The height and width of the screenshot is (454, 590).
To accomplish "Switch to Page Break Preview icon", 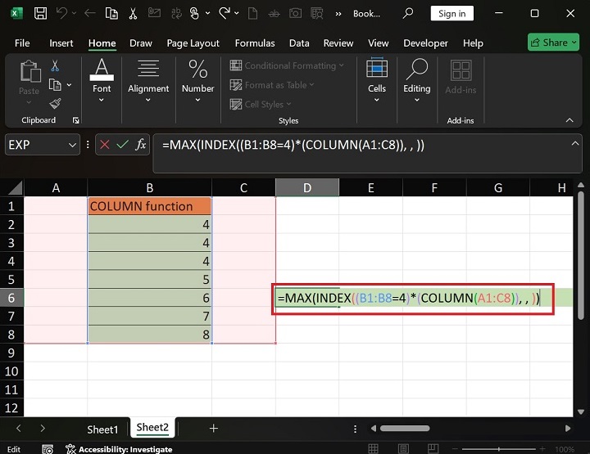I will [433, 449].
